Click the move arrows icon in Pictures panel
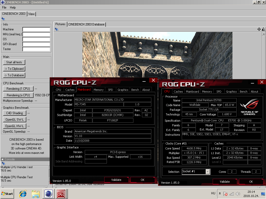This screenshot has width=266, height=199. point(259,29)
